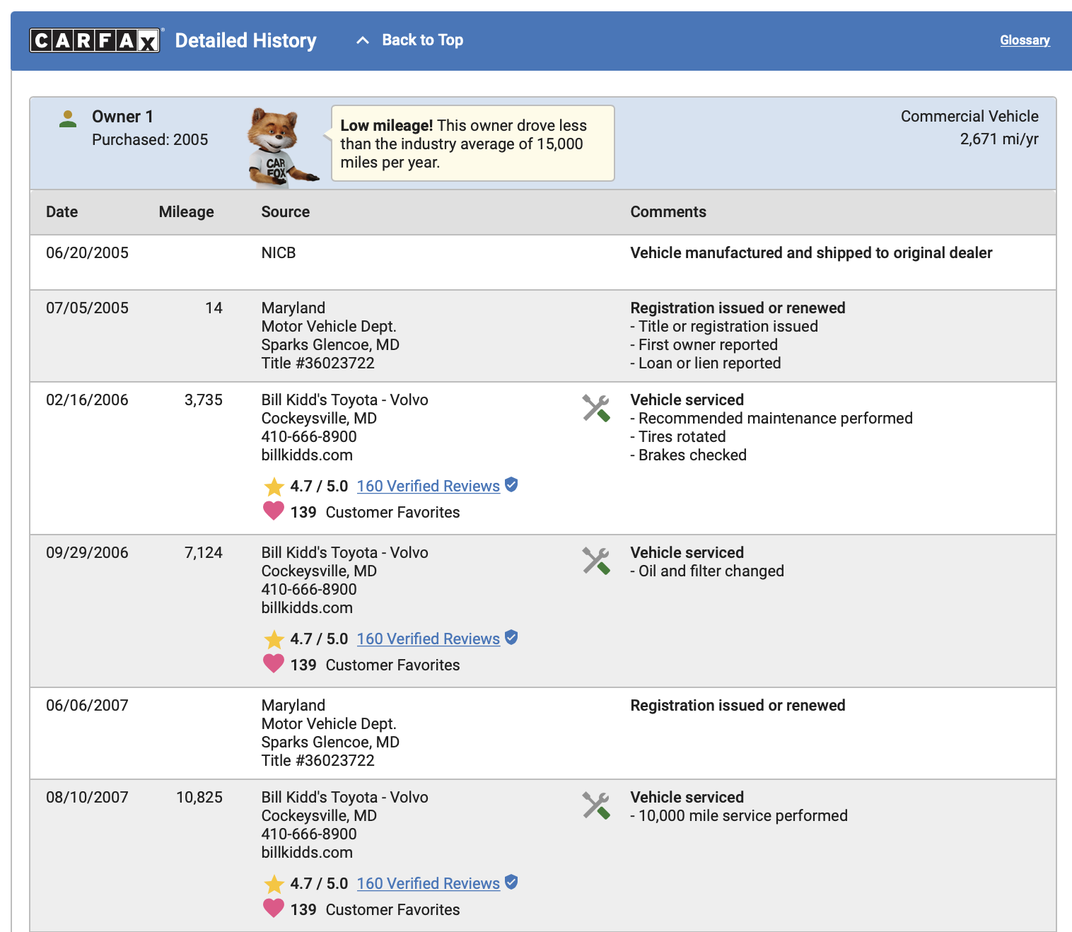Click 'Recommended maintenance performed' comment
Viewport: 1072px width, 932px height.
point(771,419)
